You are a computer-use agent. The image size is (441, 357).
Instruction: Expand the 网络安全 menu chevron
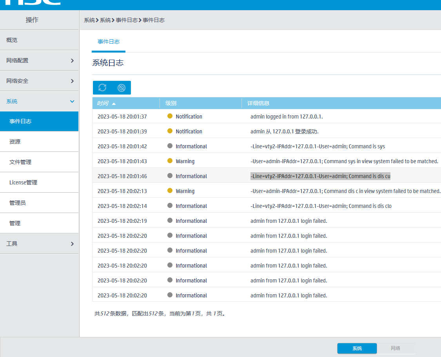[72, 81]
